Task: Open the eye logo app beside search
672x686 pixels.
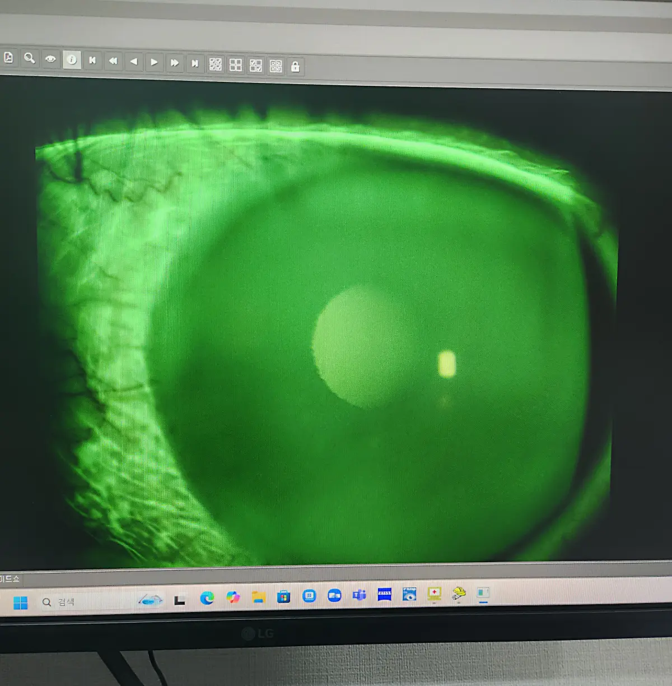Action: (150, 600)
